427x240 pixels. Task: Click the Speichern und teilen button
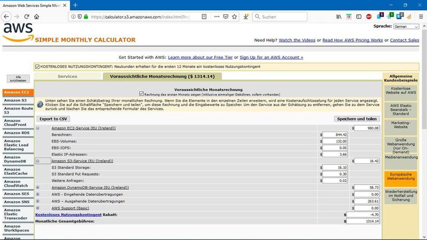coord(357,119)
